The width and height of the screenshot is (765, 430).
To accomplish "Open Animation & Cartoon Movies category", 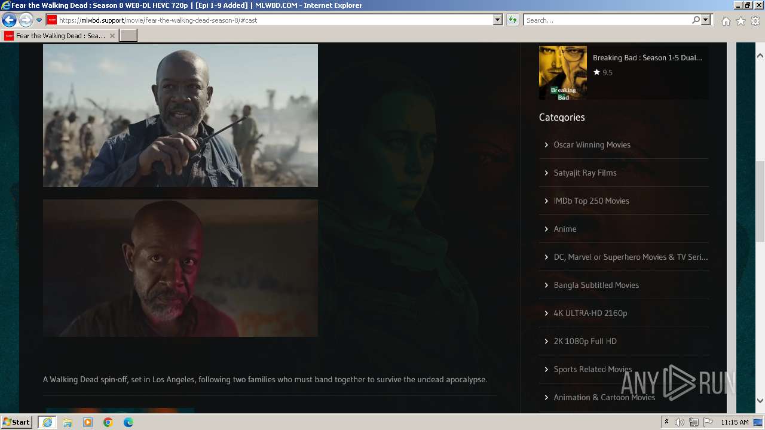I will pos(604,397).
